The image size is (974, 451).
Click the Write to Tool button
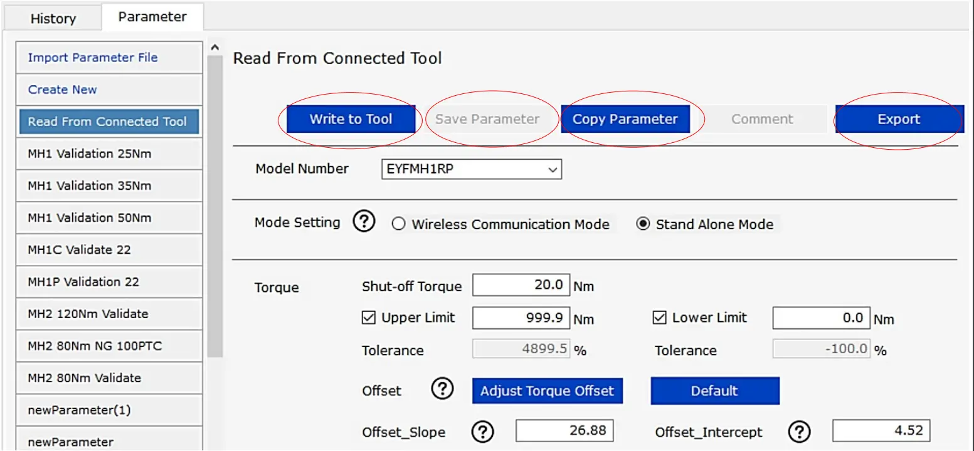point(351,119)
